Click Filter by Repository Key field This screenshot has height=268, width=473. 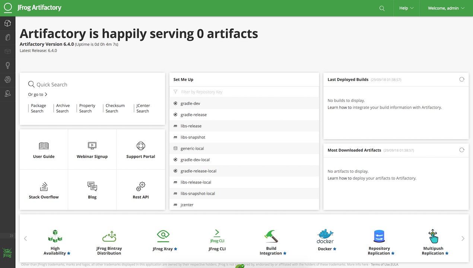244,92
